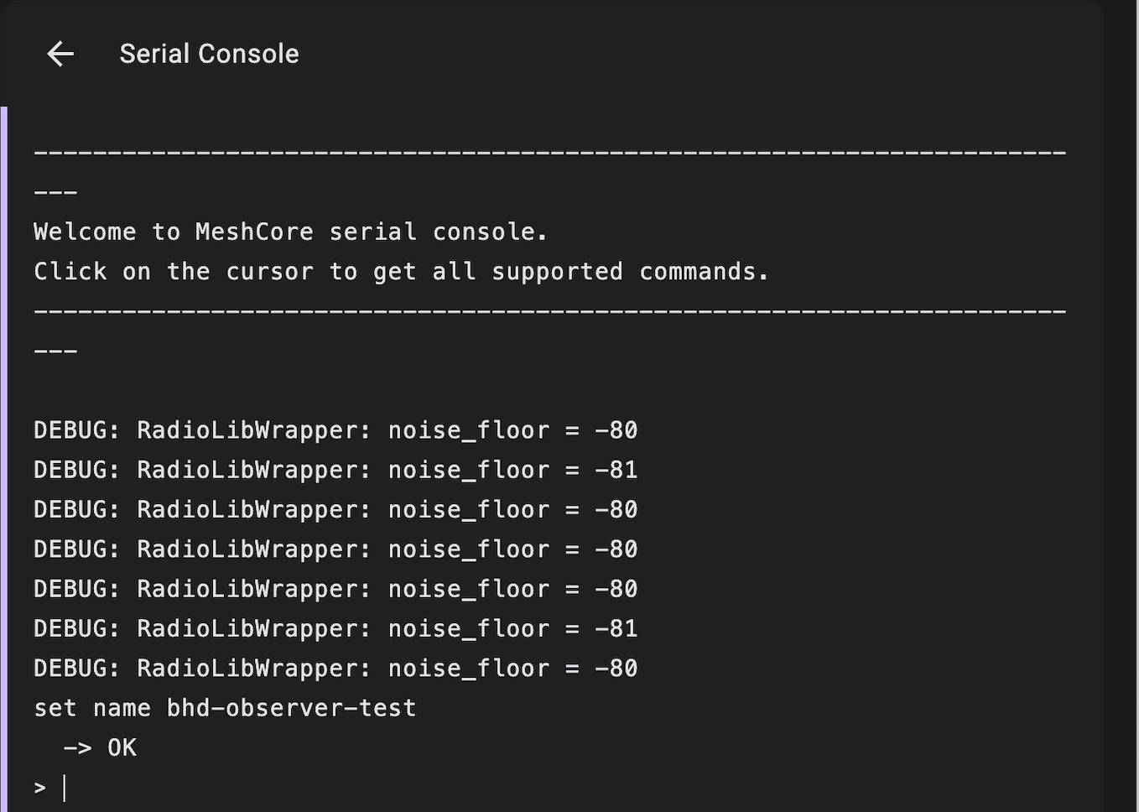This screenshot has width=1139, height=812.
Task: Focus the command prompt input cursor
Action: (65, 788)
